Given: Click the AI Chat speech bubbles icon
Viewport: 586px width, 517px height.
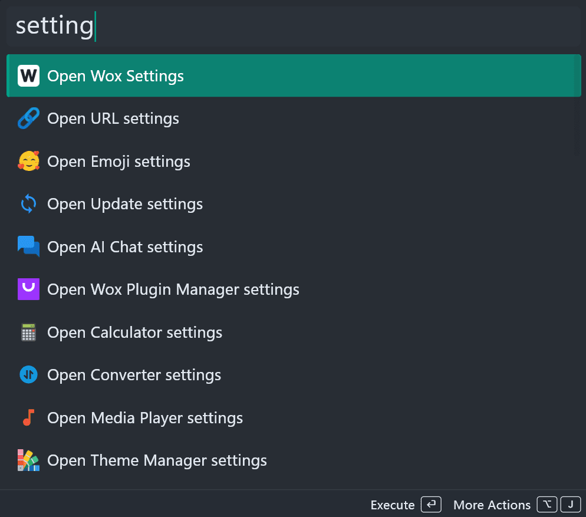Looking at the screenshot, I should pyautogui.click(x=28, y=247).
